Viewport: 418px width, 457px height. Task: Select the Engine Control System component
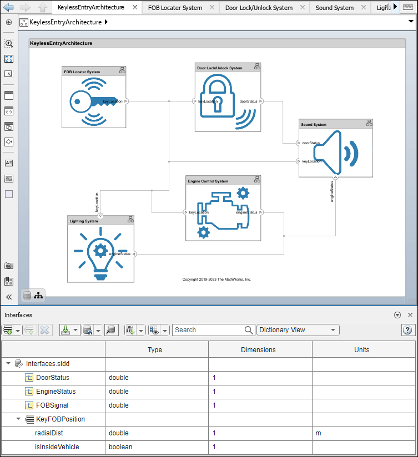tap(223, 208)
